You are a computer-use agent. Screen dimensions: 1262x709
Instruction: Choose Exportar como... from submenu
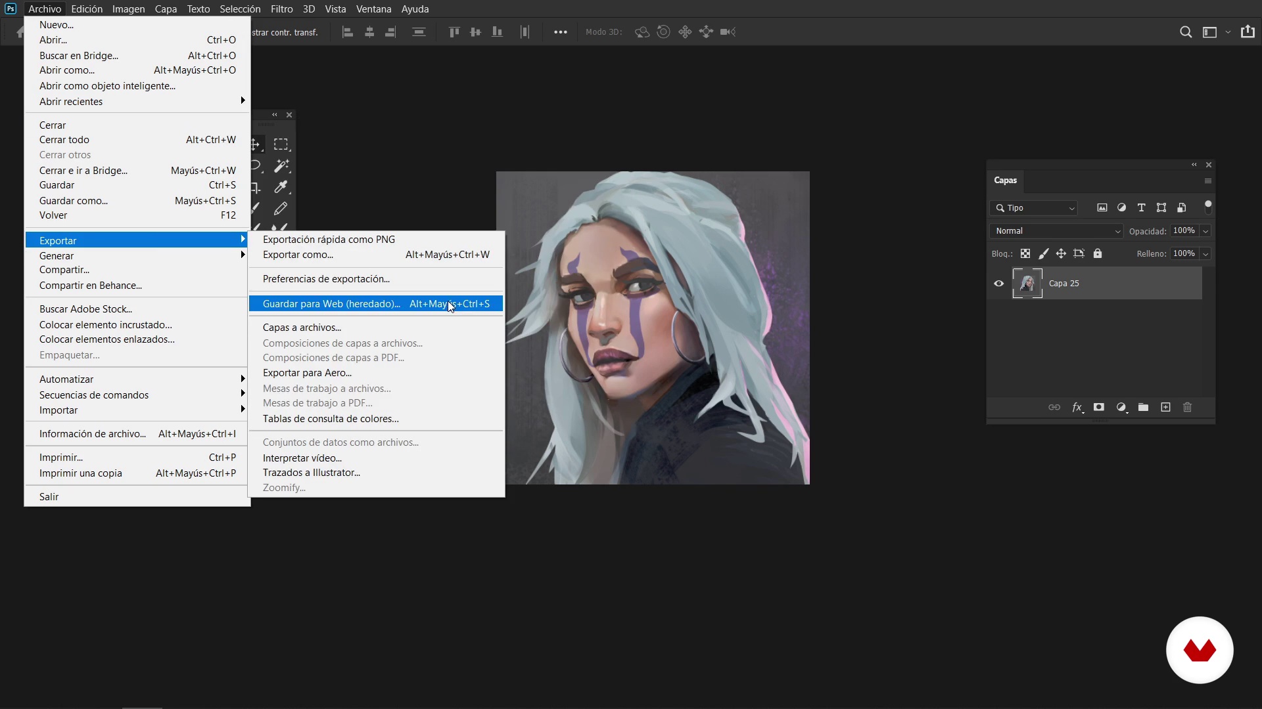click(x=376, y=255)
